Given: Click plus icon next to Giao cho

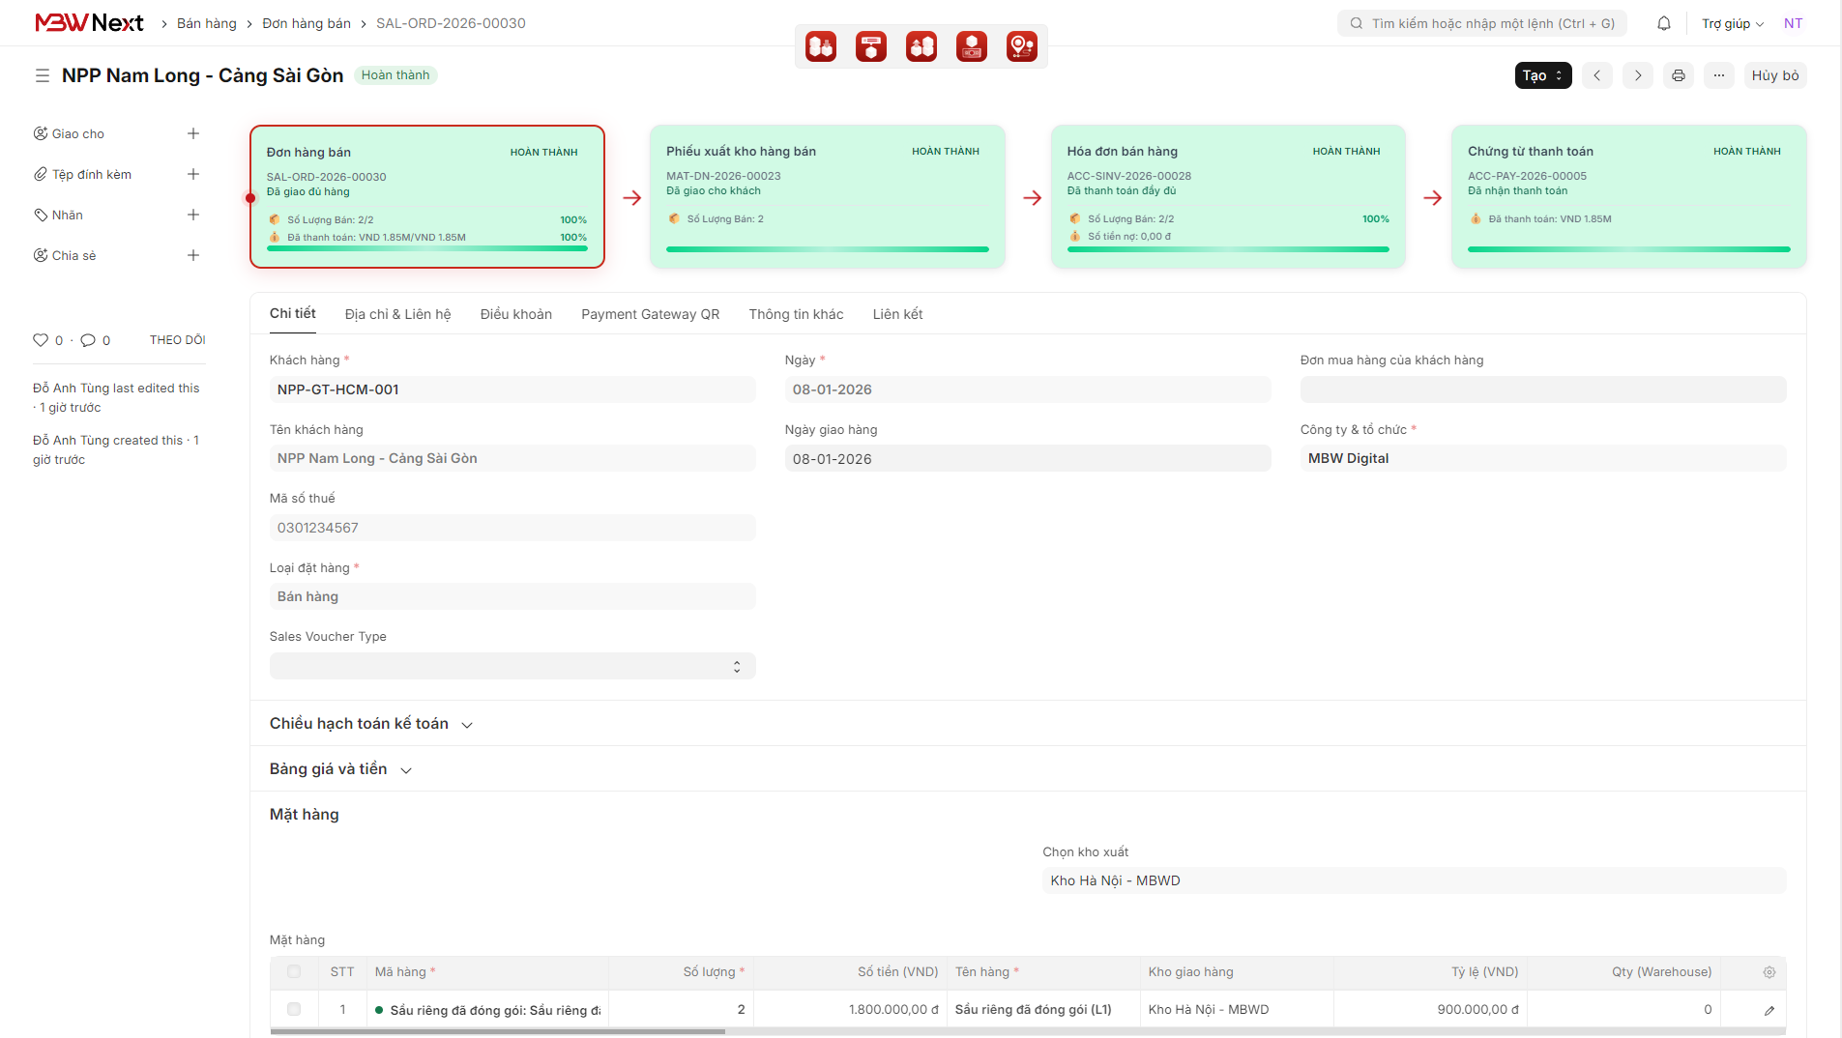Looking at the screenshot, I should (x=193, y=133).
